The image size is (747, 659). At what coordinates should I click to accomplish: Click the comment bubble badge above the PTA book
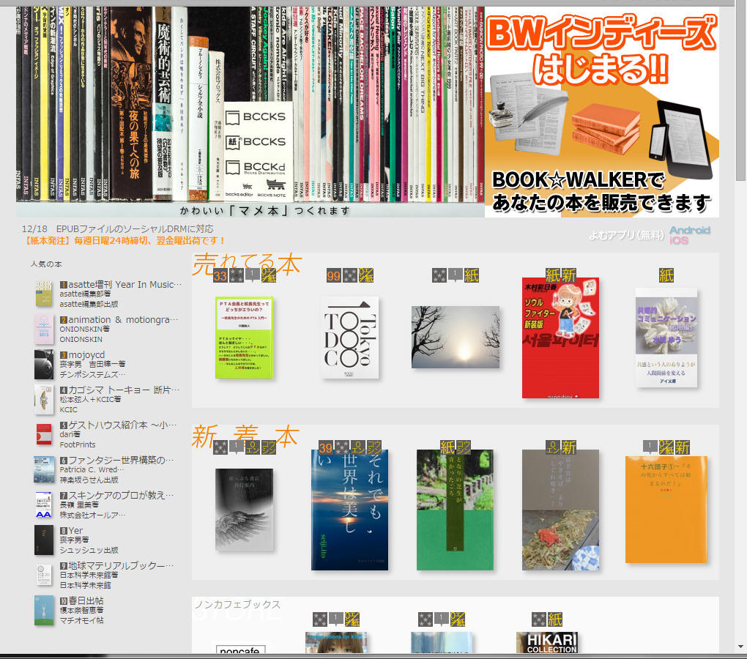click(252, 275)
